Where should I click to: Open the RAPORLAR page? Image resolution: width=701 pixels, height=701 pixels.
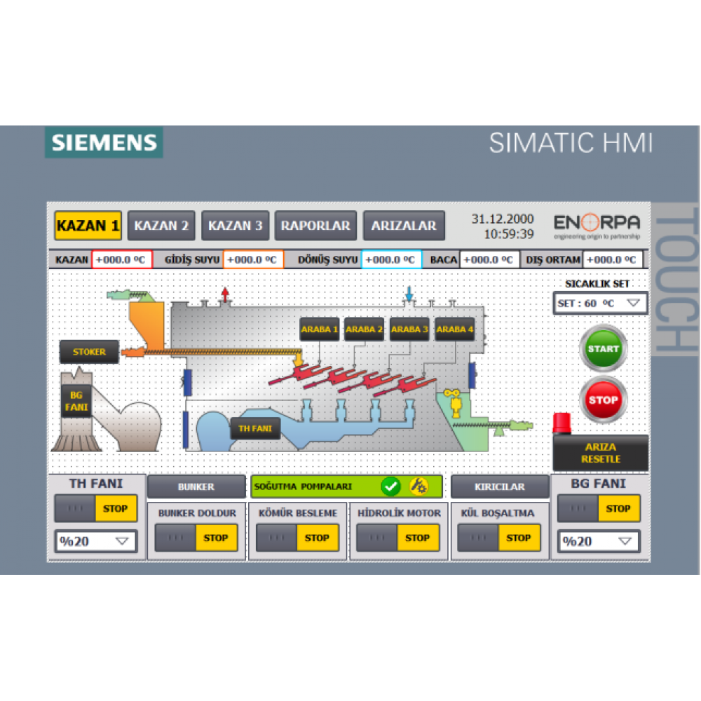point(315,225)
